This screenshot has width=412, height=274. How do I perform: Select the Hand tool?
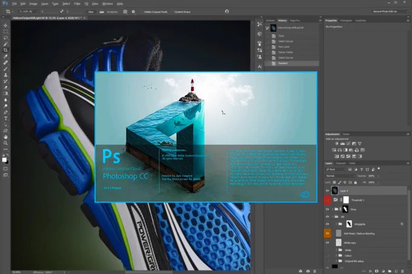pyautogui.click(x=5, y=137)
